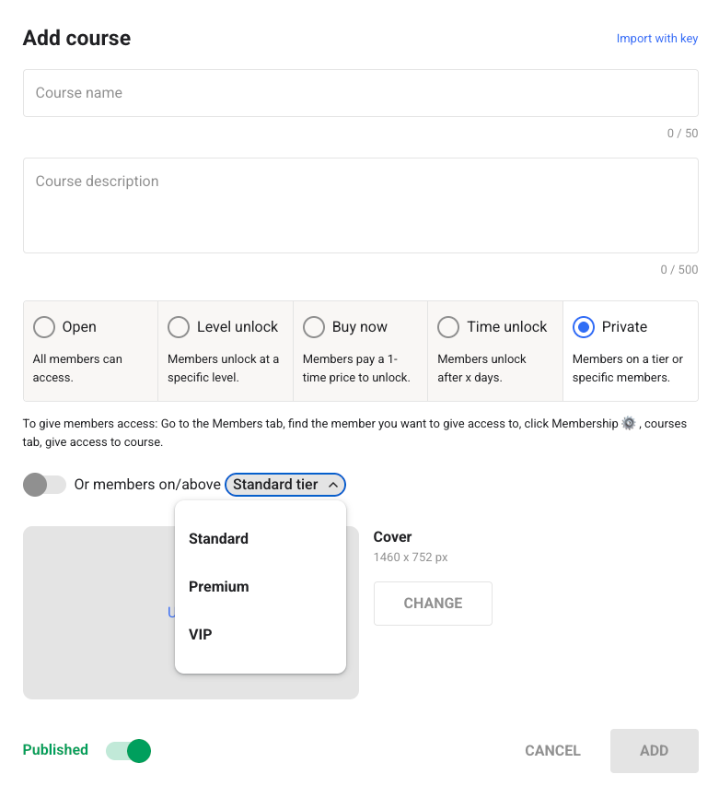Screen dimensions: 719x798
Task: Select the Buy now access option
Action: pos(314,327)
